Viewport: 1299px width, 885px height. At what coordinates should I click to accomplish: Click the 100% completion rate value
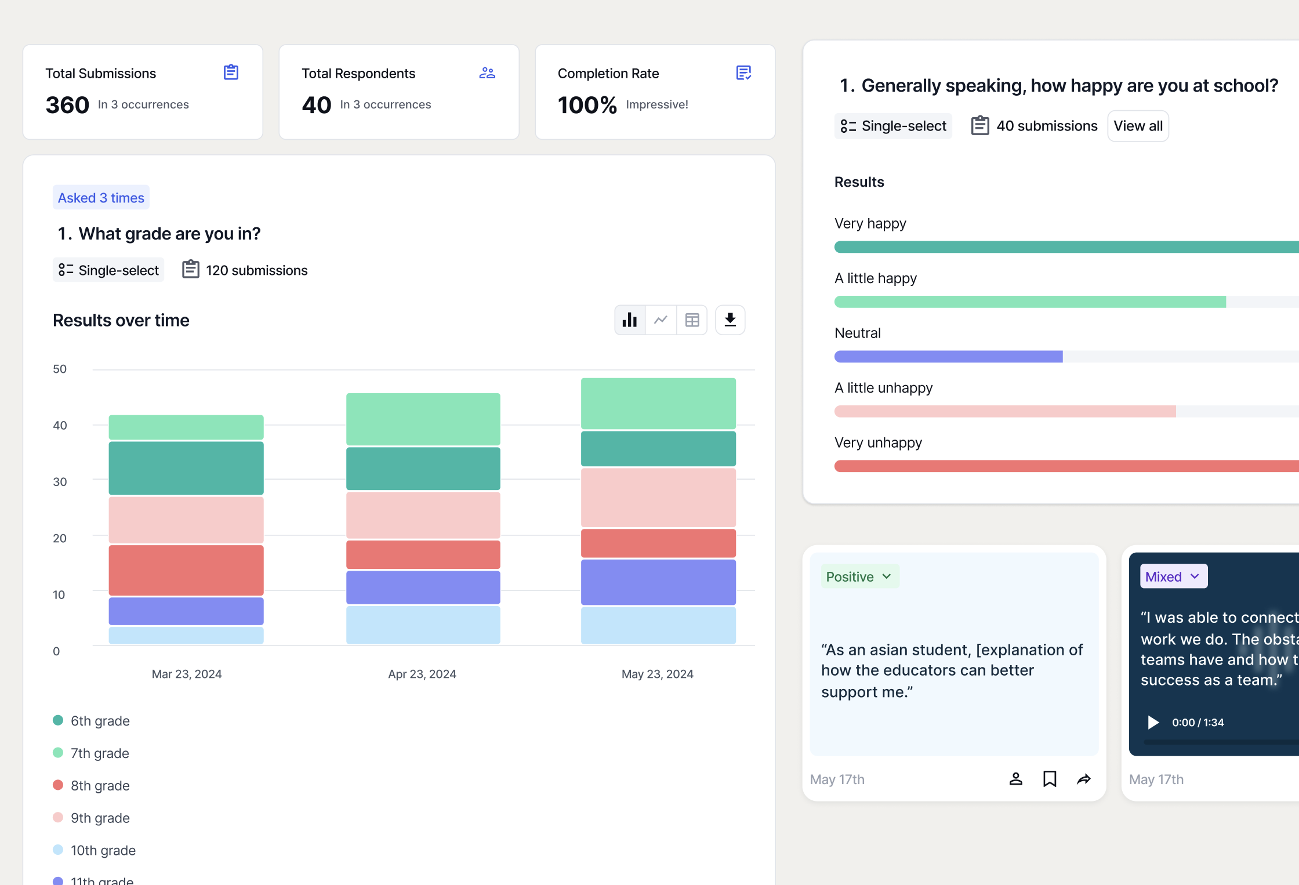(x=587, y=105)
